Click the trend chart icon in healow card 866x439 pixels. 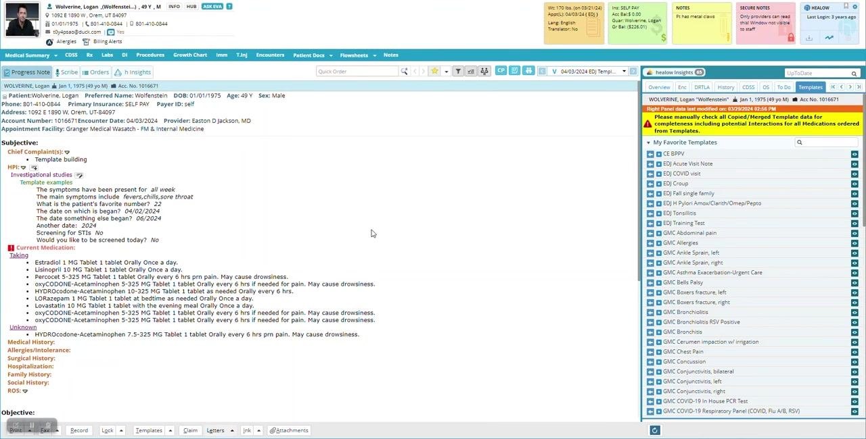pyautogui.click(x=829, y=38)
